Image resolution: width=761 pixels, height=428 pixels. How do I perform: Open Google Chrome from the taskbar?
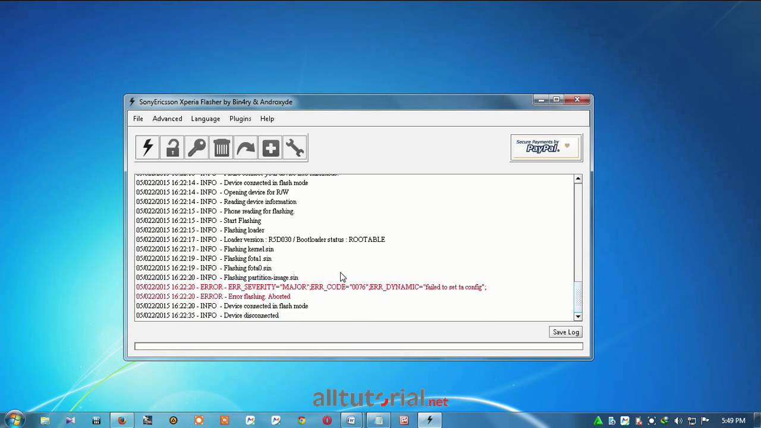[301, 420]
